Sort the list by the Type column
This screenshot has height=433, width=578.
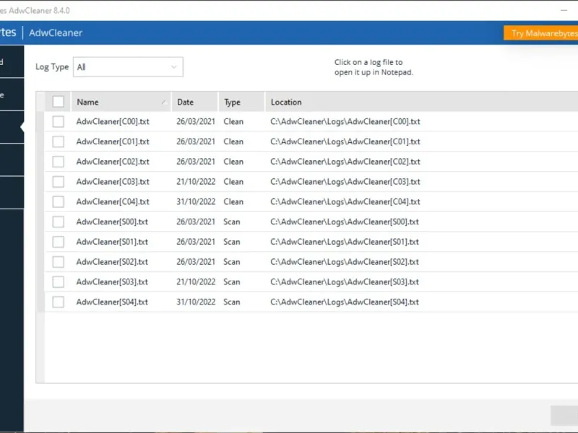point(241,102)
